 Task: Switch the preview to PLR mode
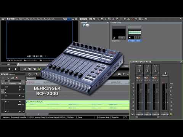(x=65, y=19)
